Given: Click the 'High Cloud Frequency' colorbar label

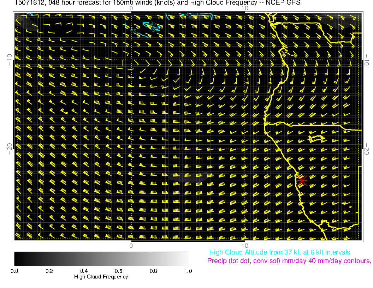Looking at the screenshot, I should (x=101, y=277).
